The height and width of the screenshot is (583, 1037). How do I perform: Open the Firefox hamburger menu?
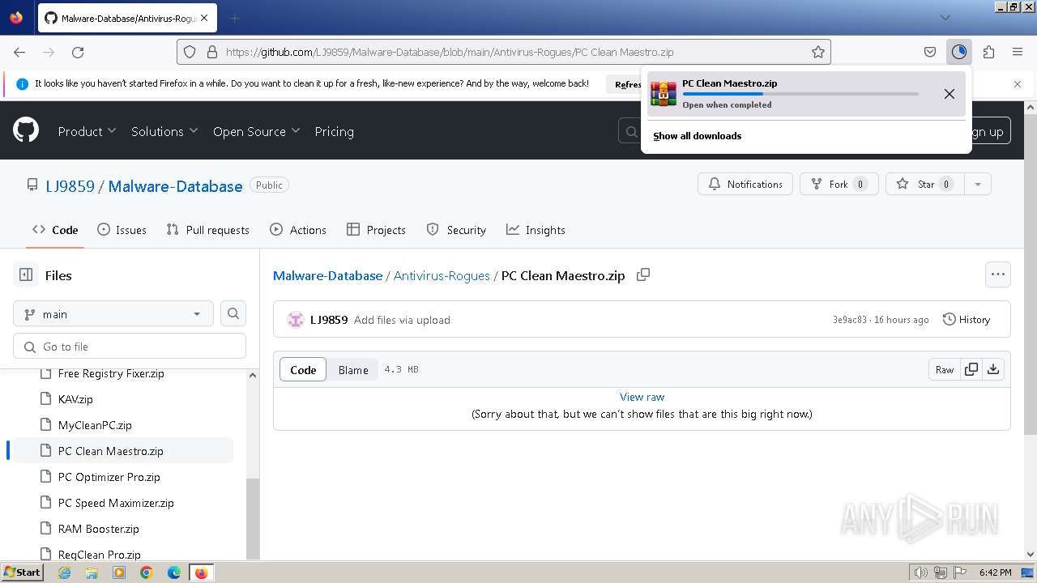pyautogui.click(x=1018, y=52)
